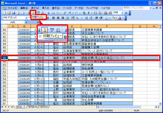Open the Name Box dropdown arrow
Image resolution: width=163 pixels, height=113 pixels.
pyautogui.click(x=26, y=22)
